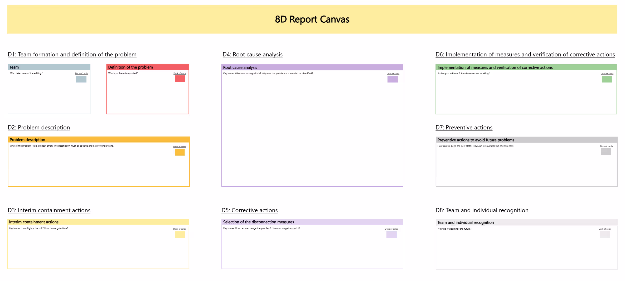Pick the green card swatch in Implementation of measures box
Screen dimensions: 625x281
click(x=607, y=79)
